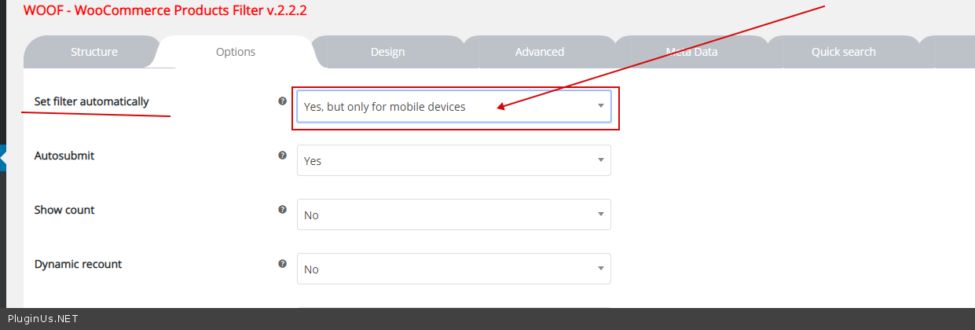Open the Show count dropdown
Screen dimensions: 975x330
click(453, 214)
